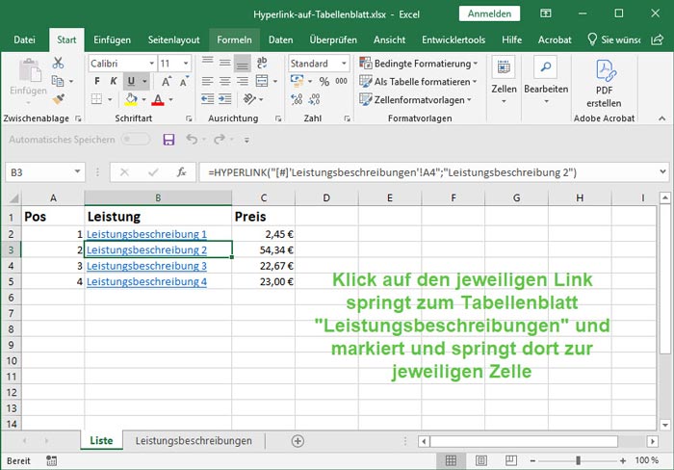Add decimal places icon
Screen dimensions: 674x470
[297, 99]
